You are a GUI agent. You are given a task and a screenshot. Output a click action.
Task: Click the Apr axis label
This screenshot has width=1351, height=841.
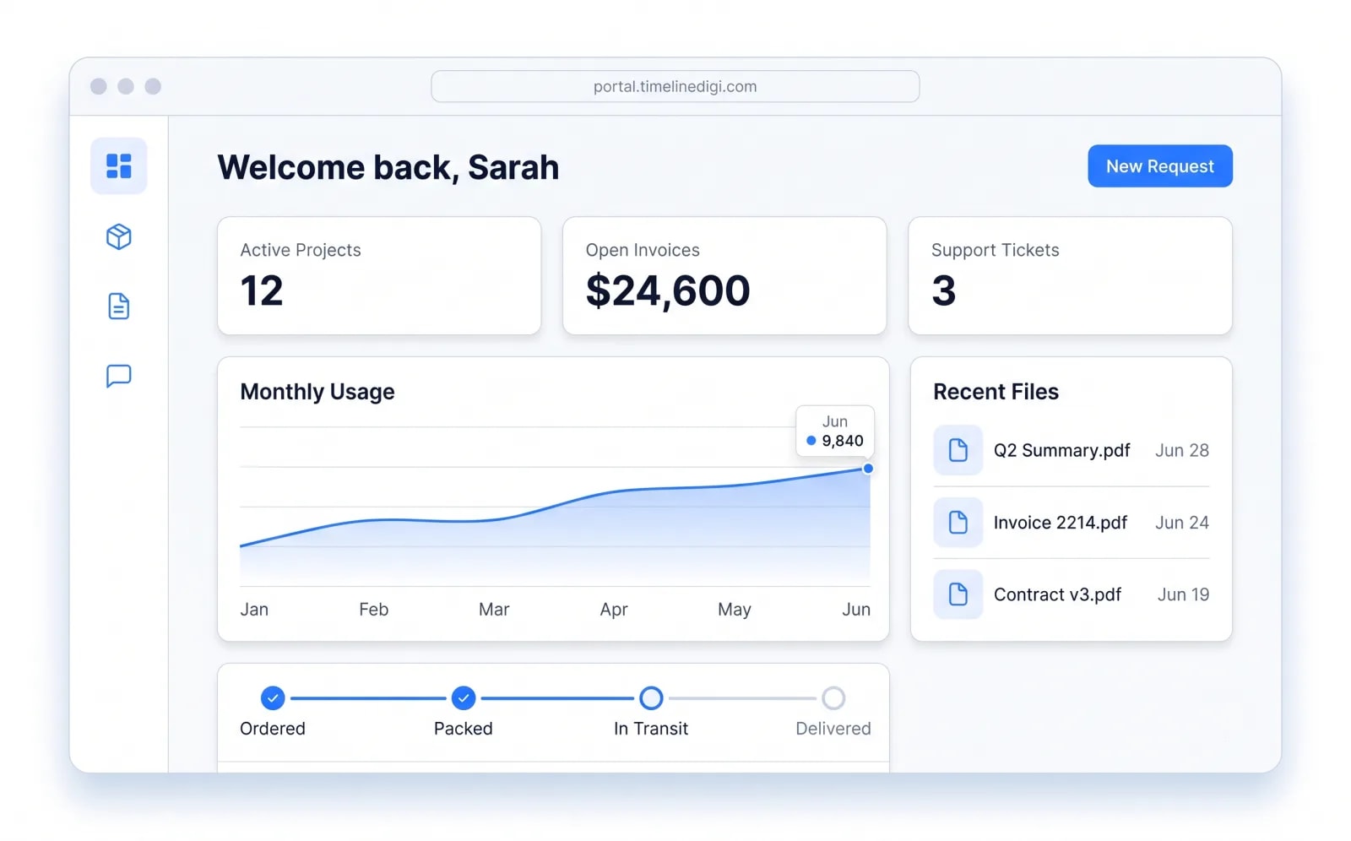[614, 610]
